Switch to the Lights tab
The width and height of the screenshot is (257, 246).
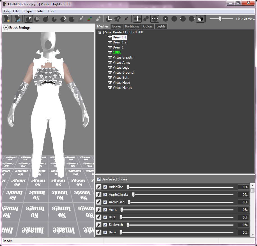click(161, 26)
